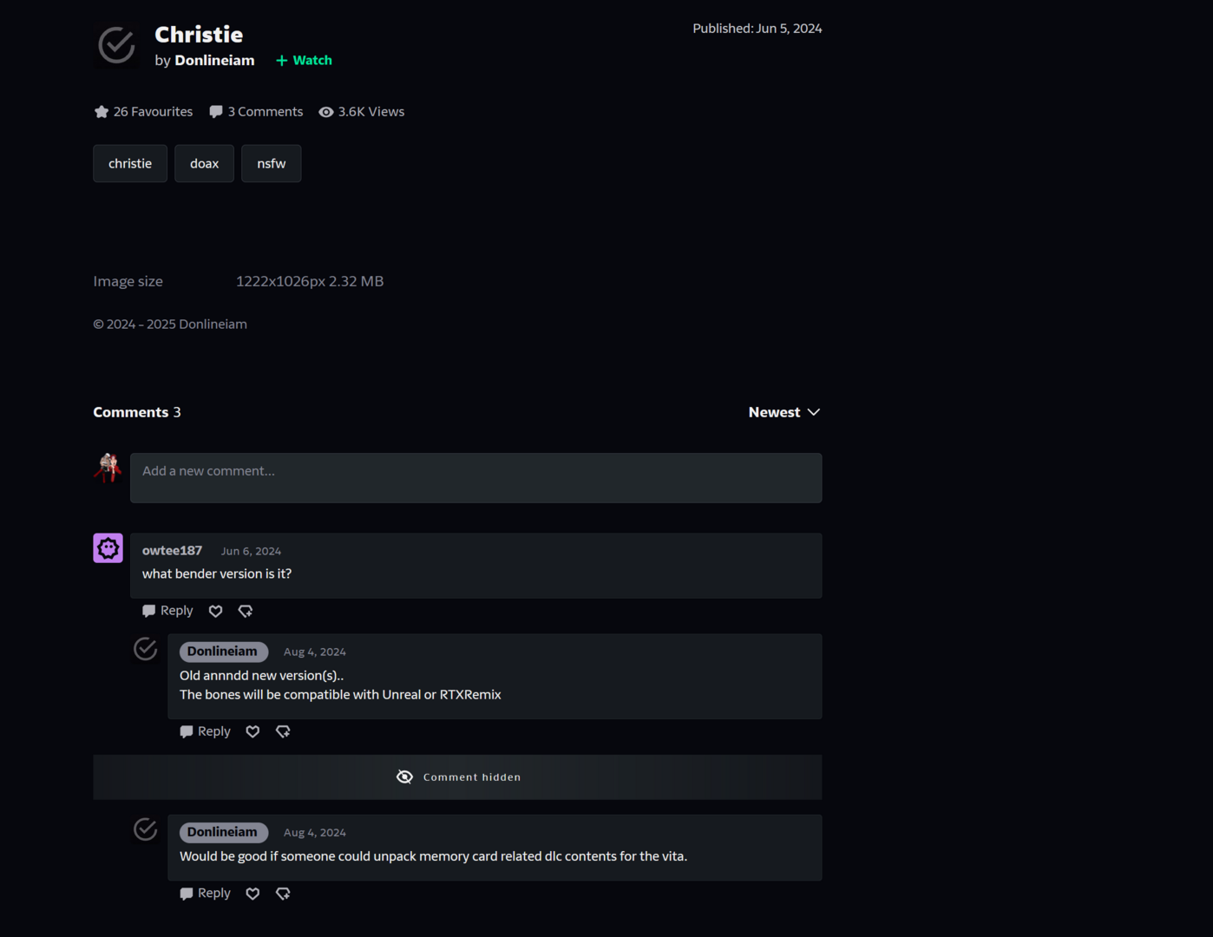This screenshot has height=937, width=1213.
Task: Click the heart-bubble icon under the RTXRemix comment
Action: coord(283,732)
